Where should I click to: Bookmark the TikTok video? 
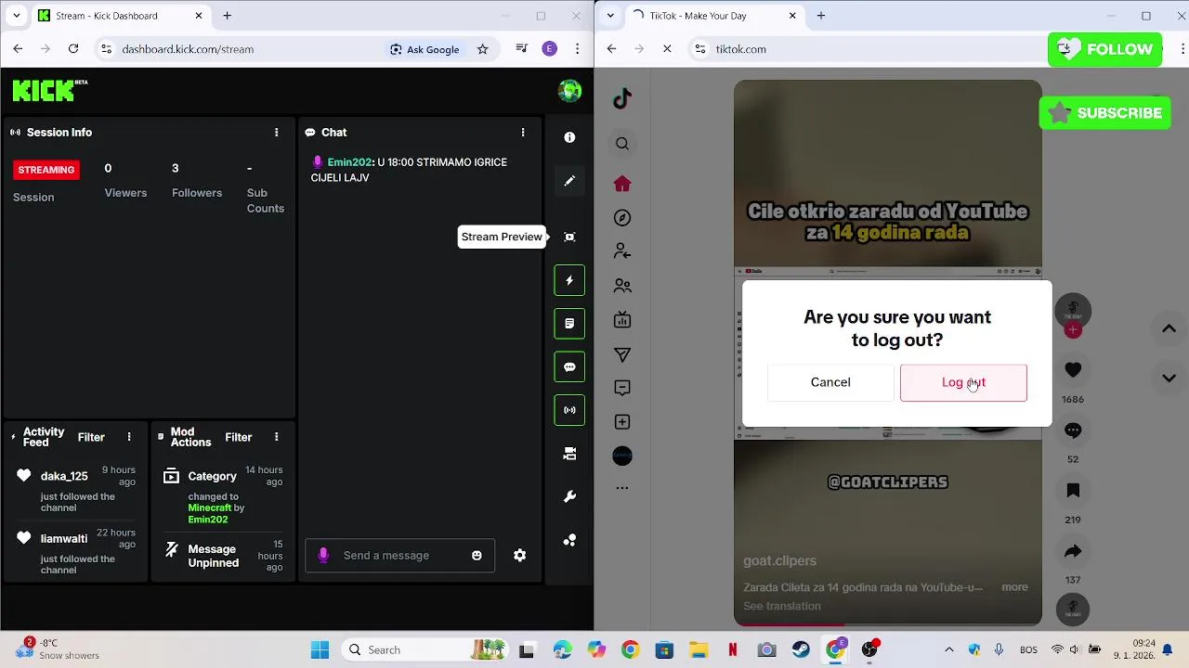(x=1073, y=491)
